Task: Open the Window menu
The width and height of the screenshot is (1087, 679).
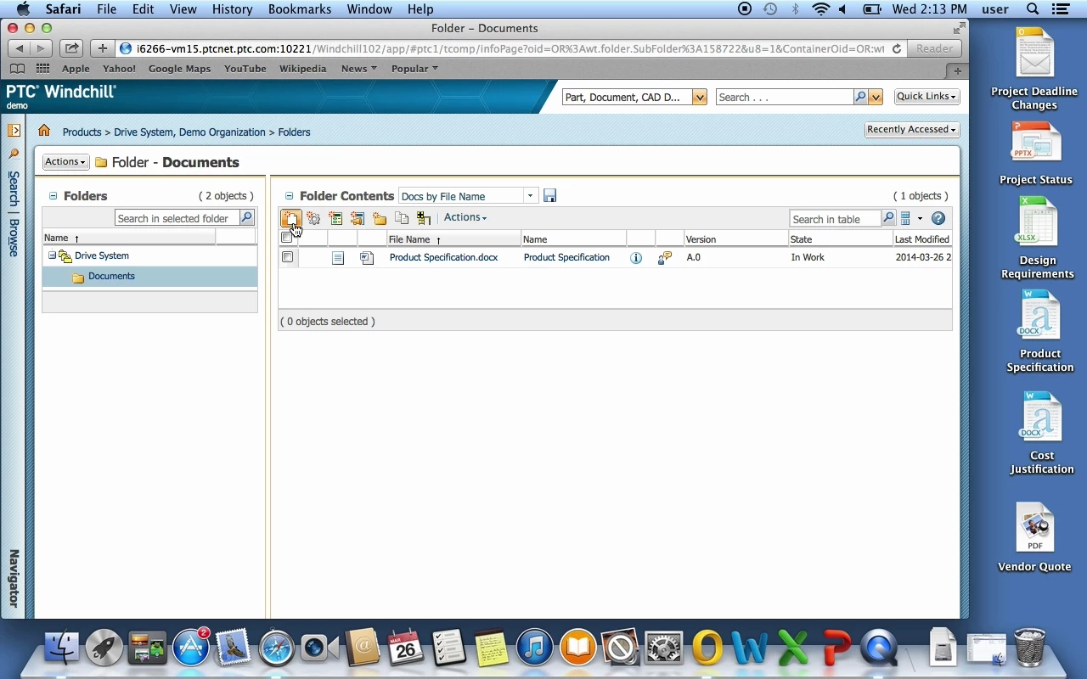Action: point(369,9)
